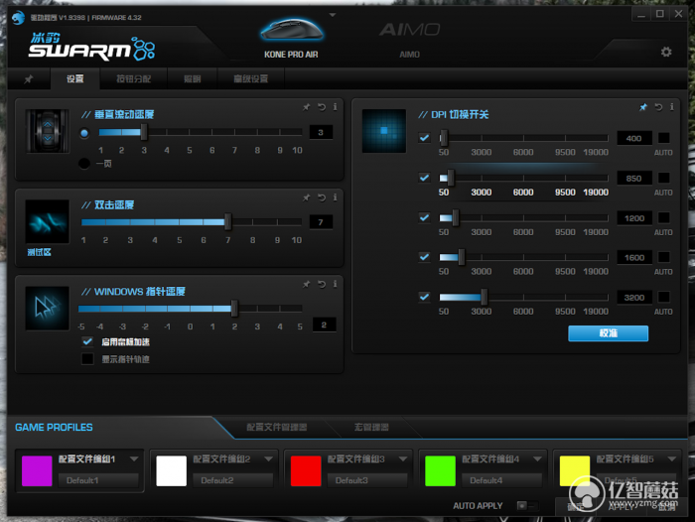Viewport: 695px width, 522px height.
Task: Click the Windows pointer speed slider handle
Action: point(234,309)
